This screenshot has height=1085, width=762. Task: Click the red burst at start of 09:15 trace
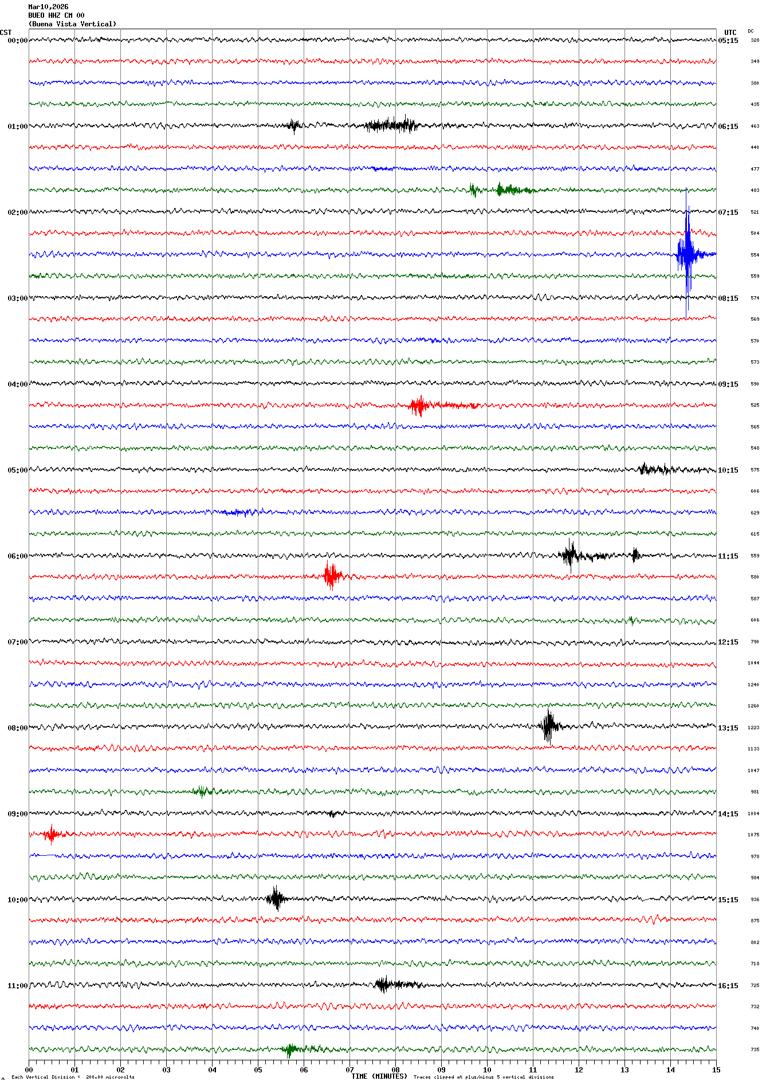(x=52, y=834)
